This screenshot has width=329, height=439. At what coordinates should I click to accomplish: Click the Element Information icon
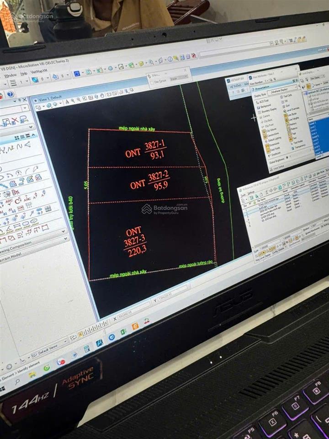170,59
